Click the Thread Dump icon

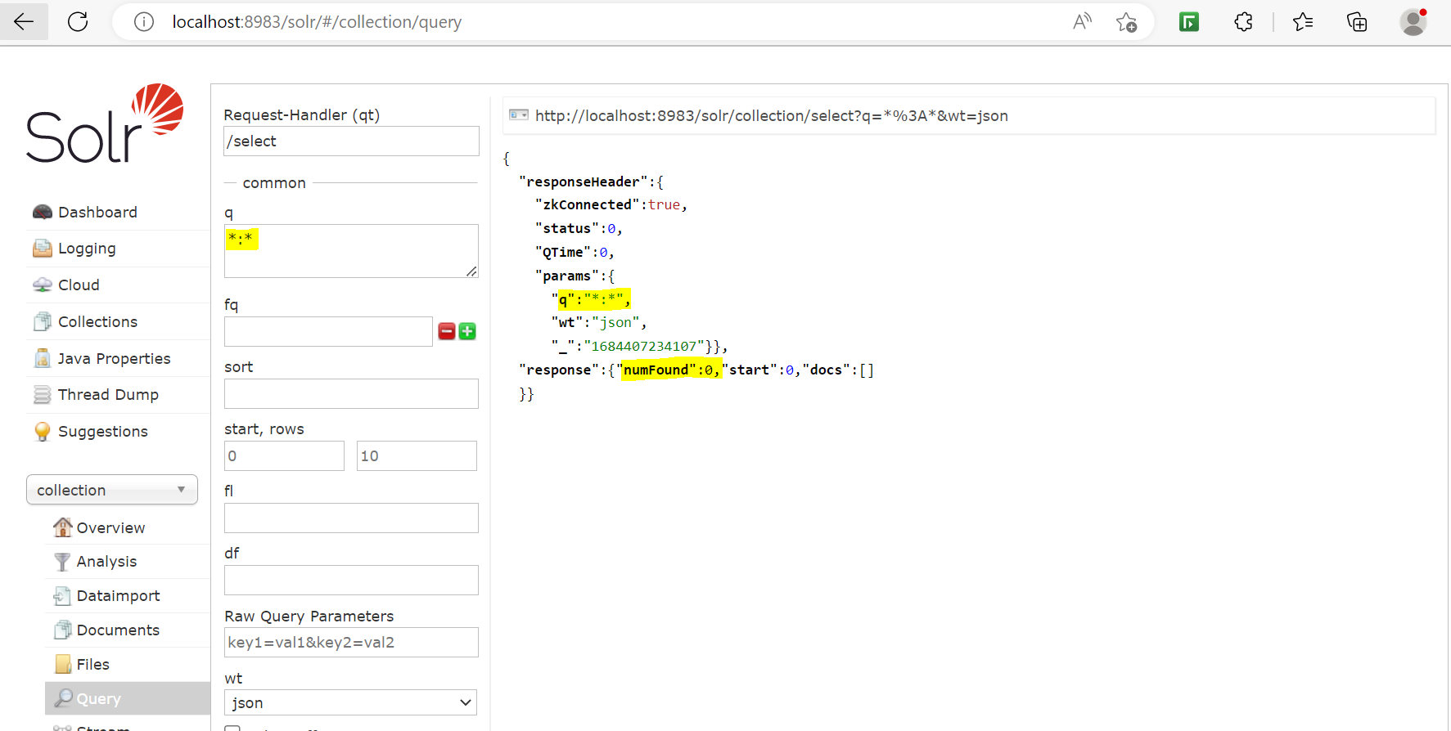pos(43,395)
